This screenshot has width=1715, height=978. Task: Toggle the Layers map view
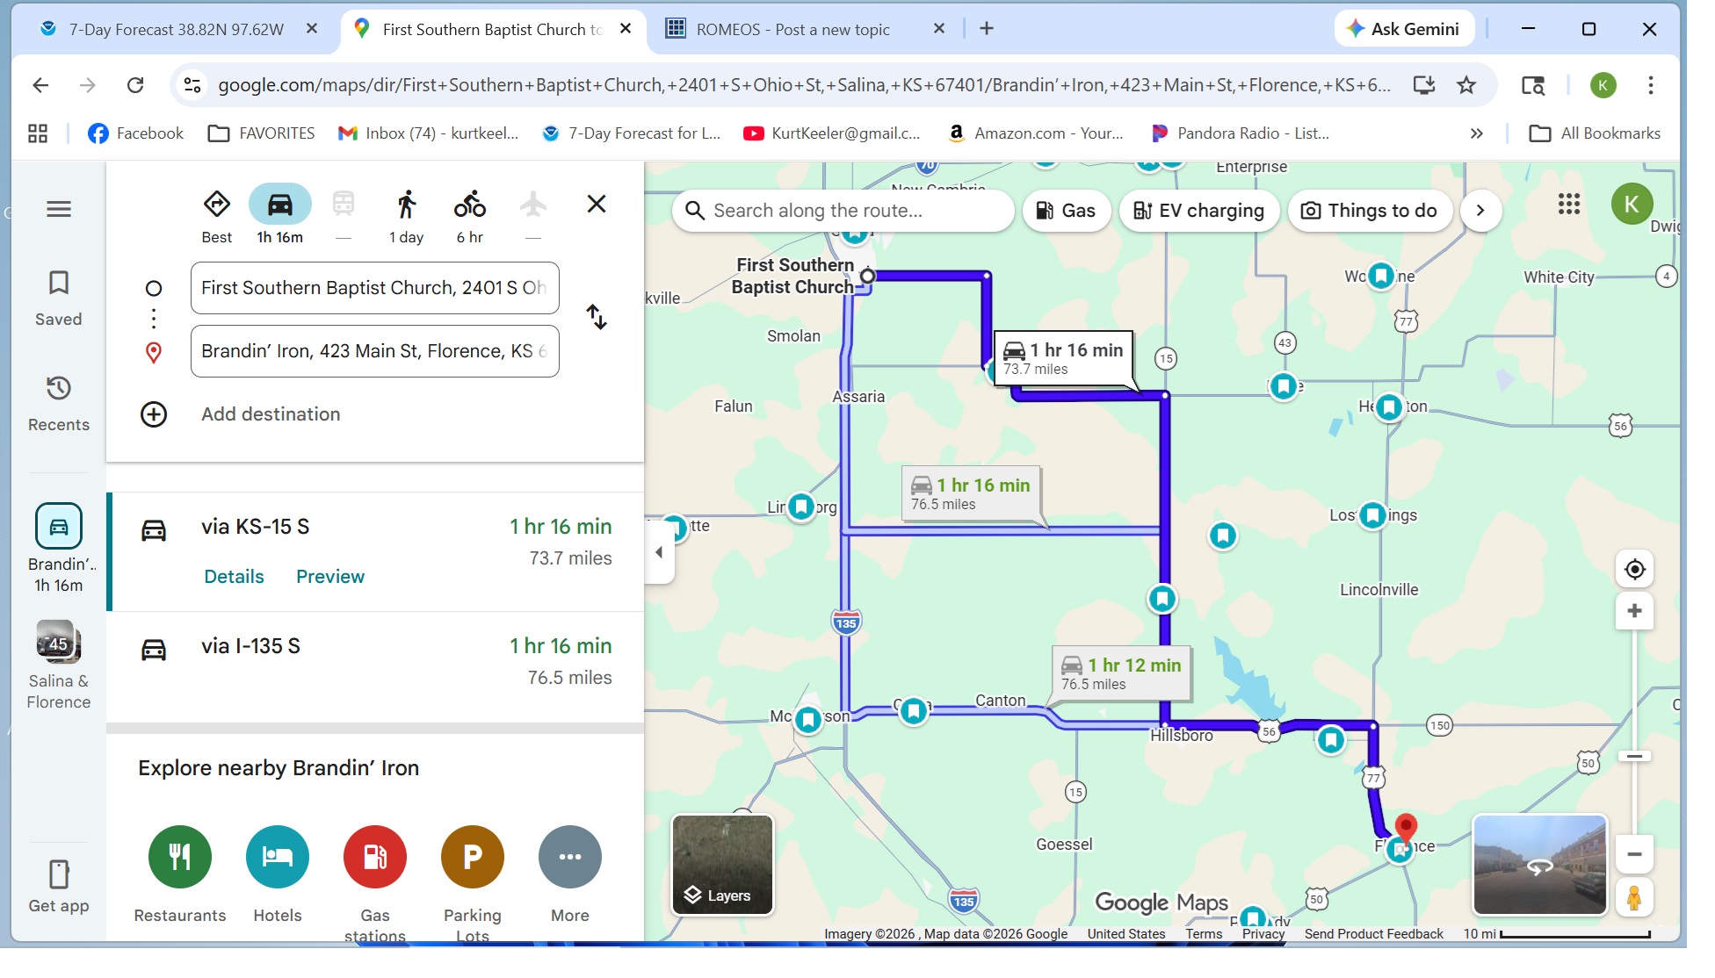point(722,865)
